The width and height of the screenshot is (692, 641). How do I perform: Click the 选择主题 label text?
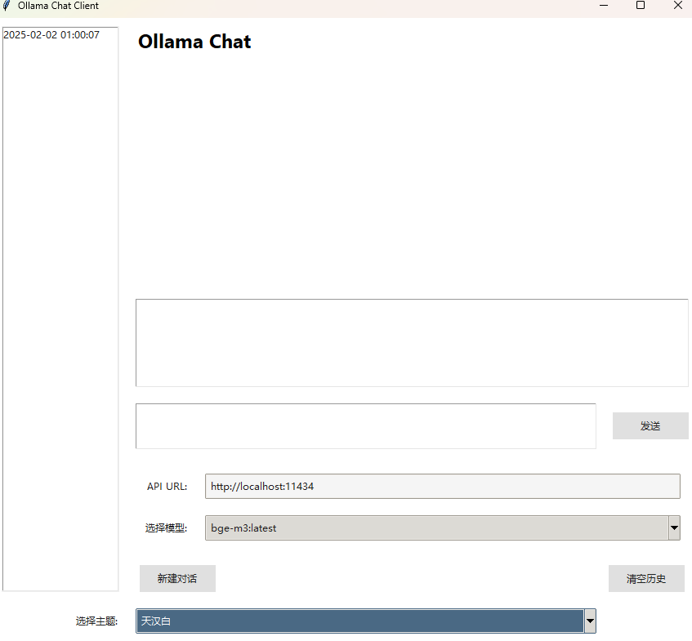[96, 621]
